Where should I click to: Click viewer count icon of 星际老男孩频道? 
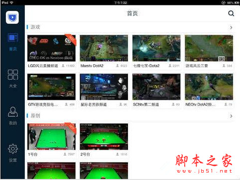coord(120,104)
